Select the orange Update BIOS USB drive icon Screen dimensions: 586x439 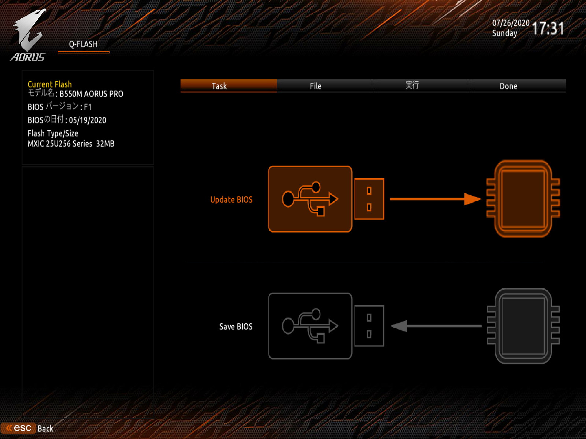326,199
